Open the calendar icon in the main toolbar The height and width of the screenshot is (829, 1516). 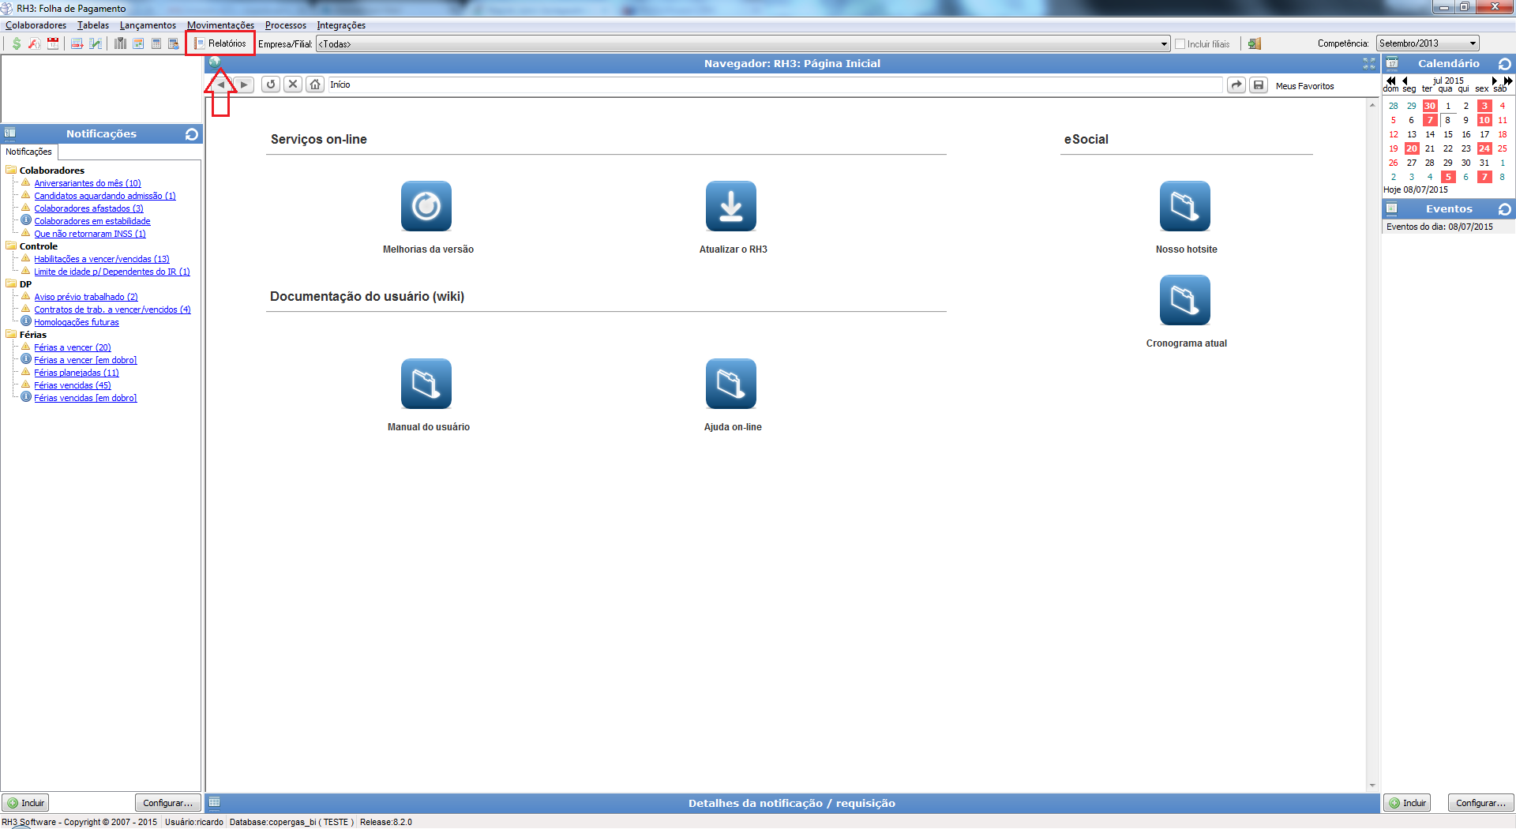[53, 43]
